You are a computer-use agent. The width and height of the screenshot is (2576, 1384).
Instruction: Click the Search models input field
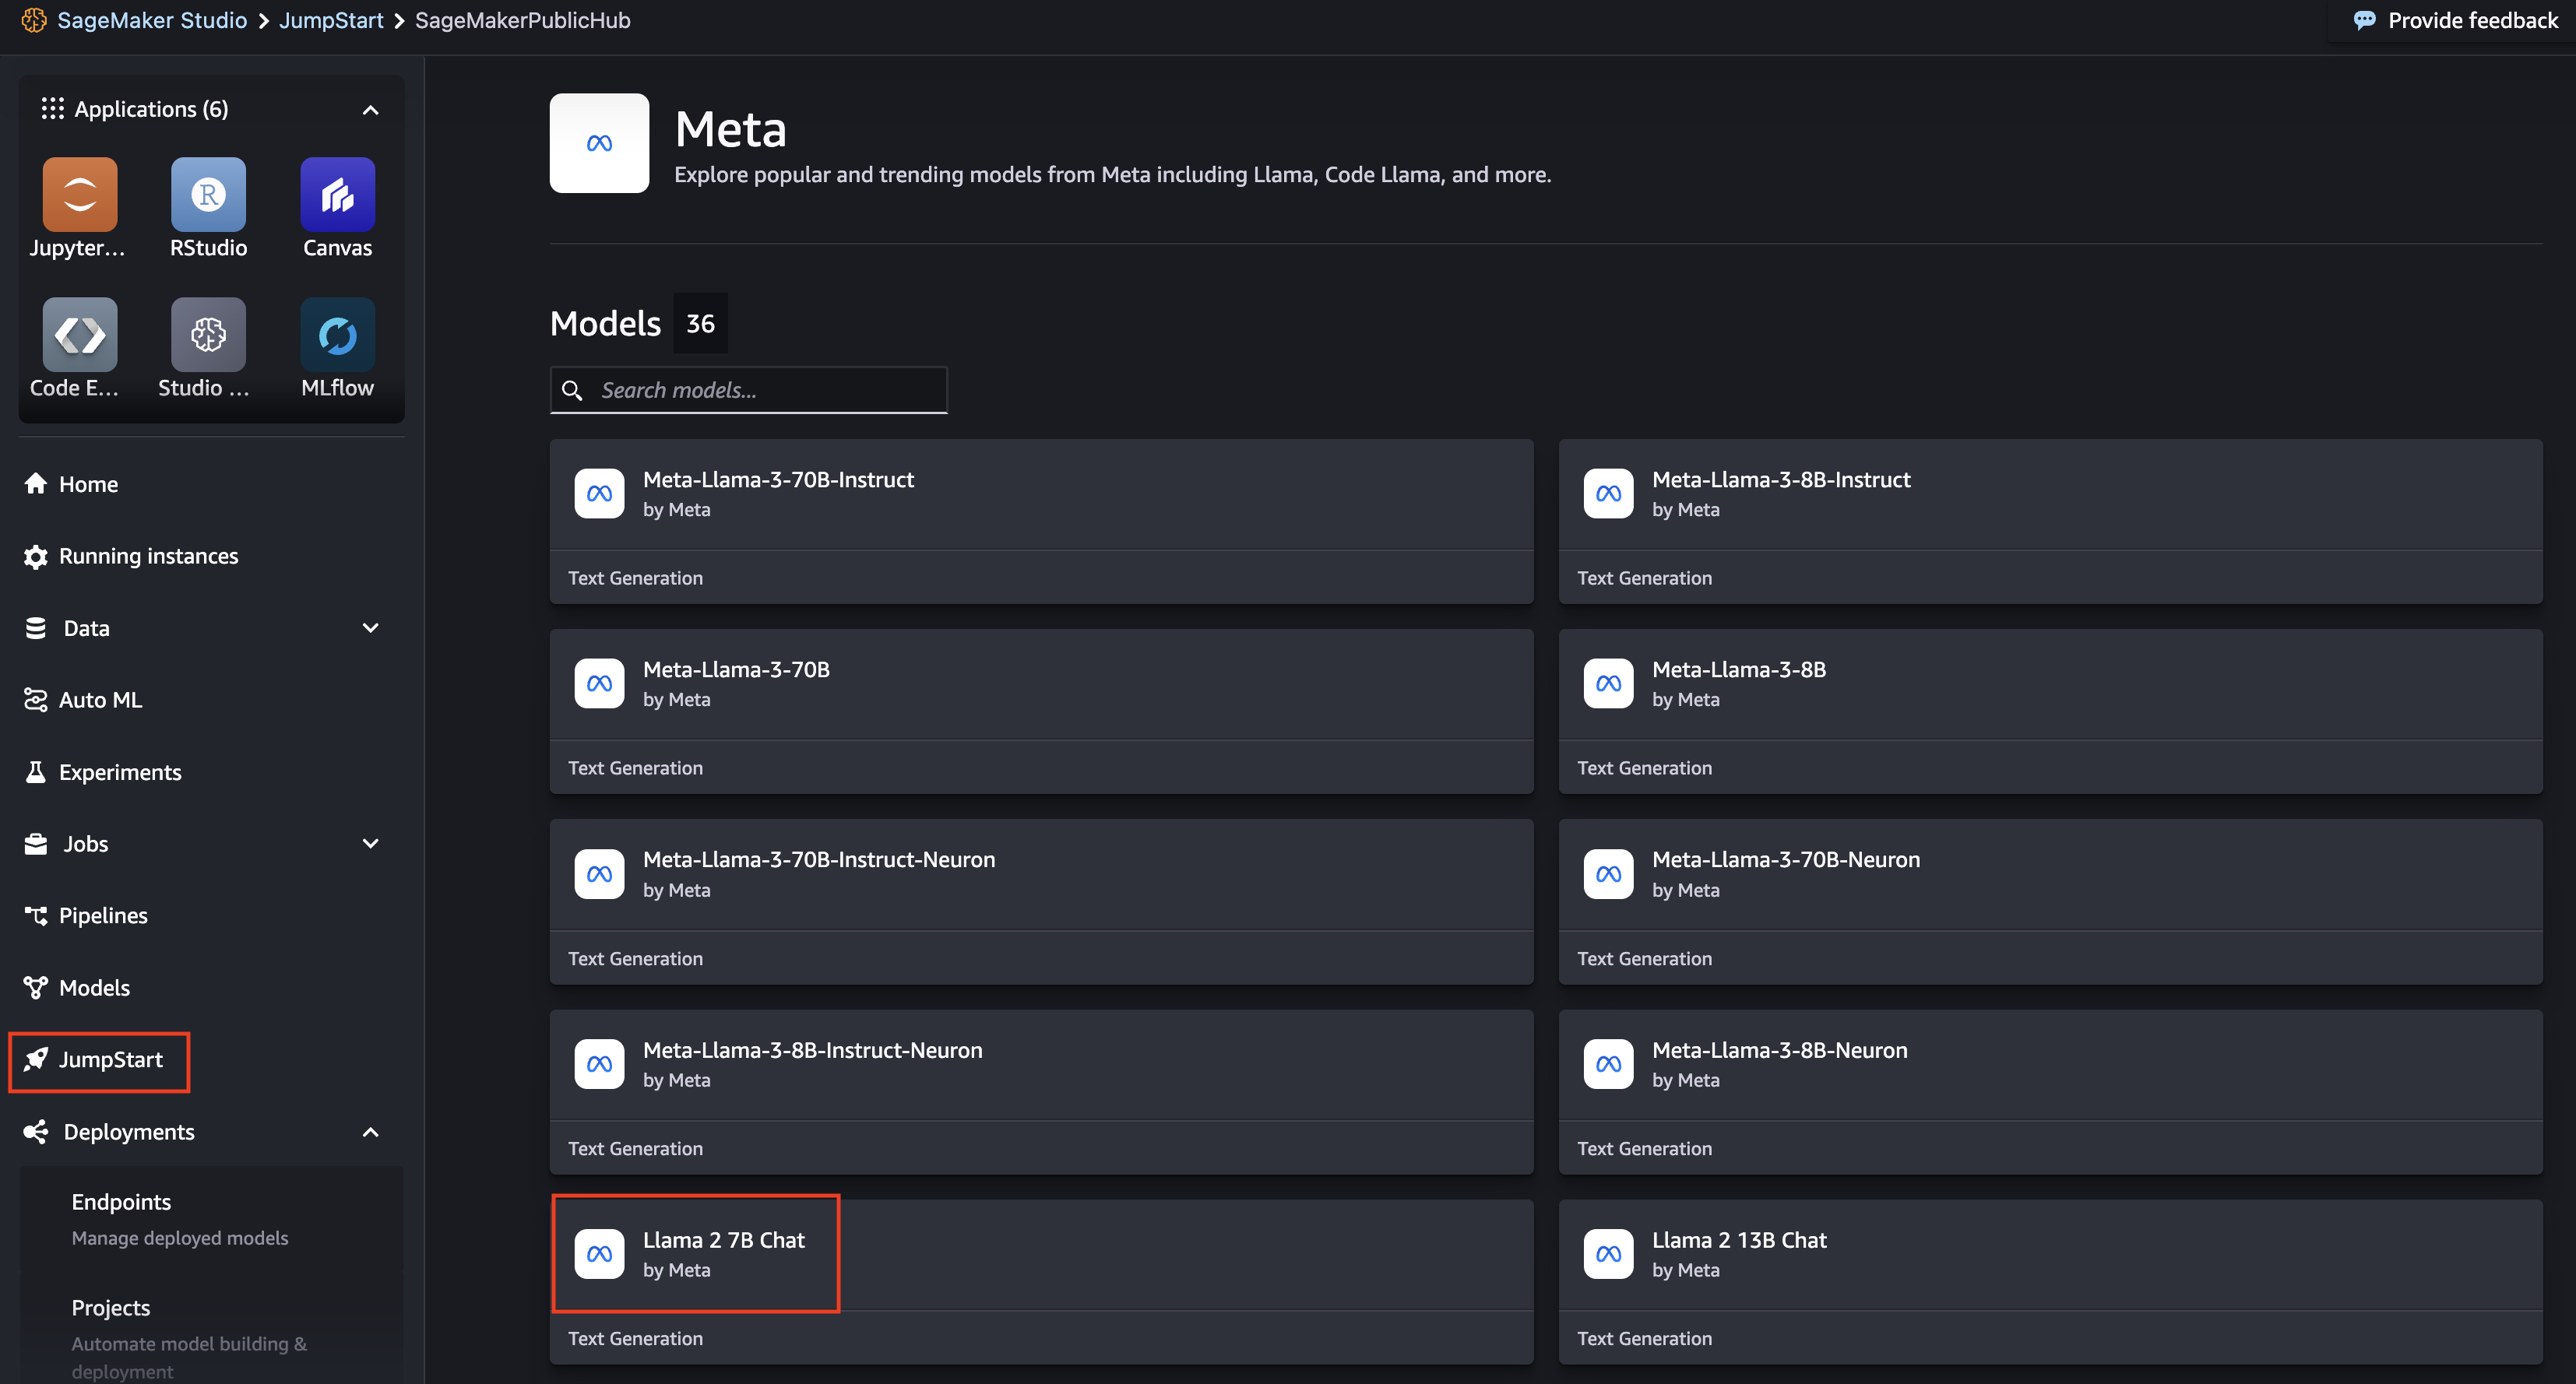[x=748, y=390]
